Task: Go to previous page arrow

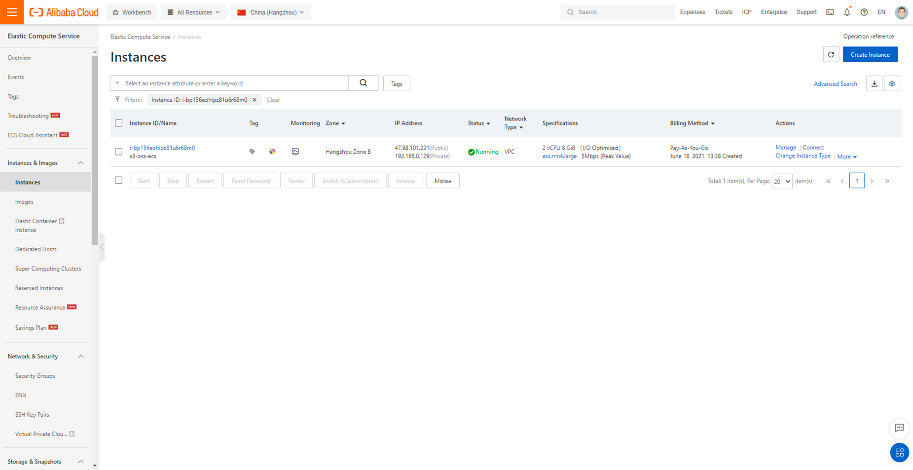Action: (x=842, y=181)
